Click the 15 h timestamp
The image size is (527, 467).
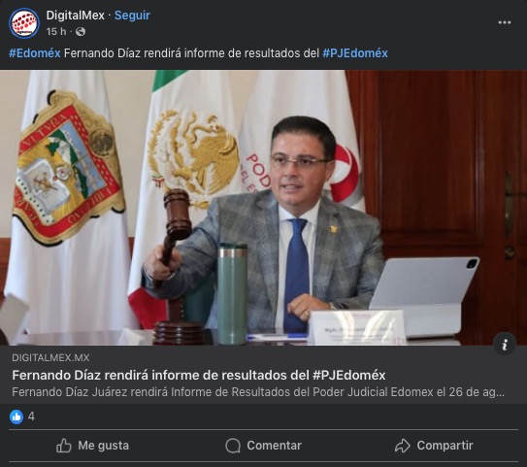[x=56, y=32]
